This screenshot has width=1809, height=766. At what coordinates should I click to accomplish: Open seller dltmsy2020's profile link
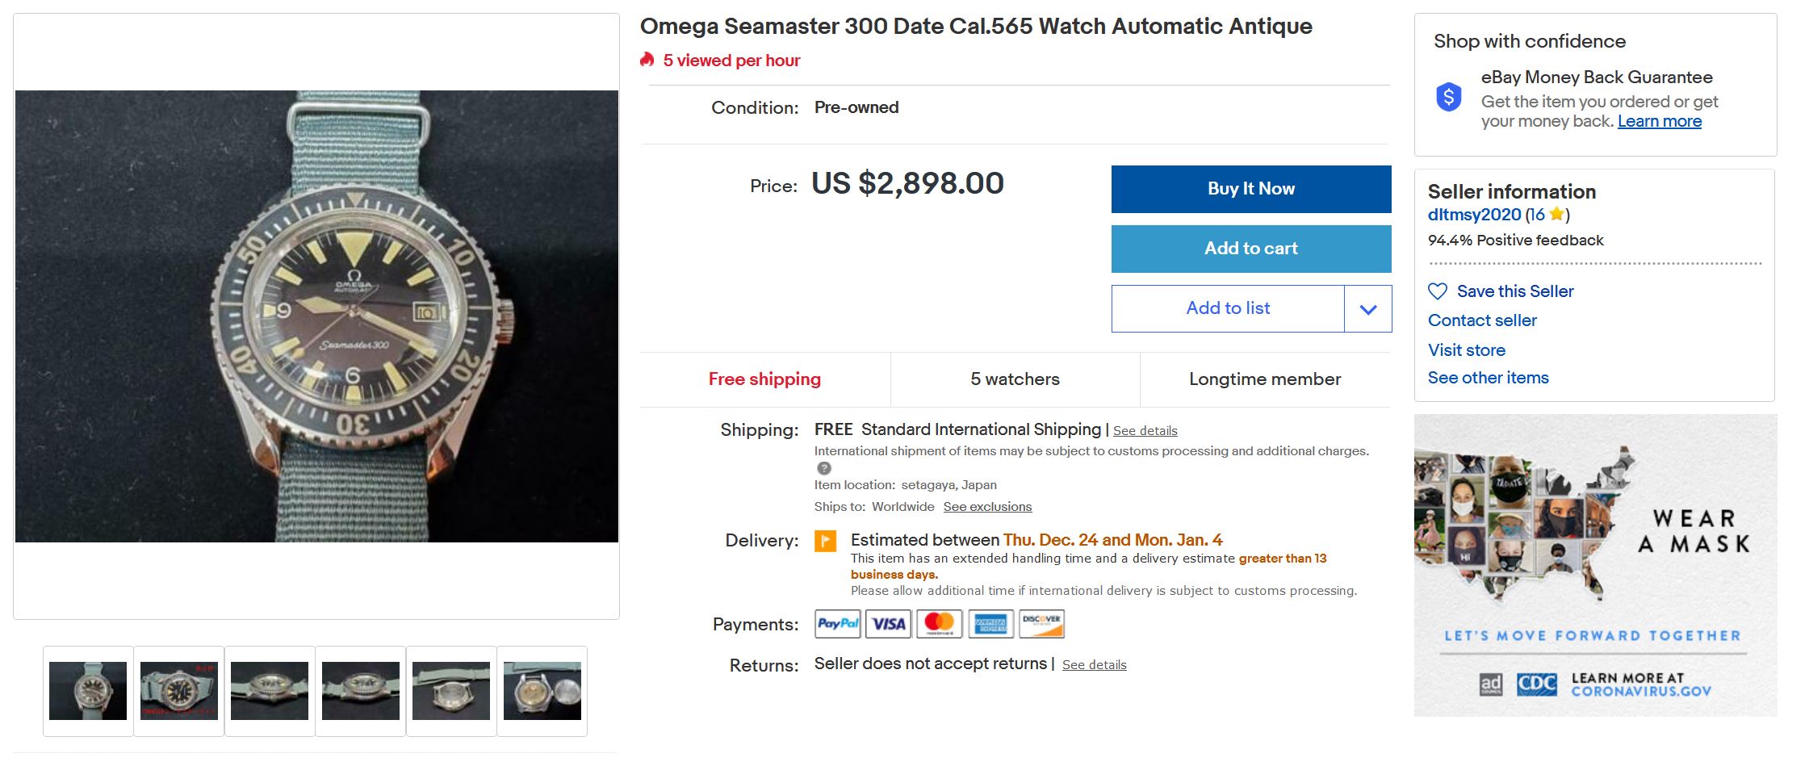click(1474, 215)
